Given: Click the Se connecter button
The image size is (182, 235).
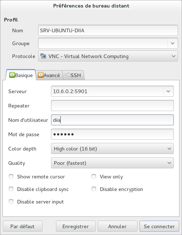Looking at the screenshot, I should (x=159, y=226).
